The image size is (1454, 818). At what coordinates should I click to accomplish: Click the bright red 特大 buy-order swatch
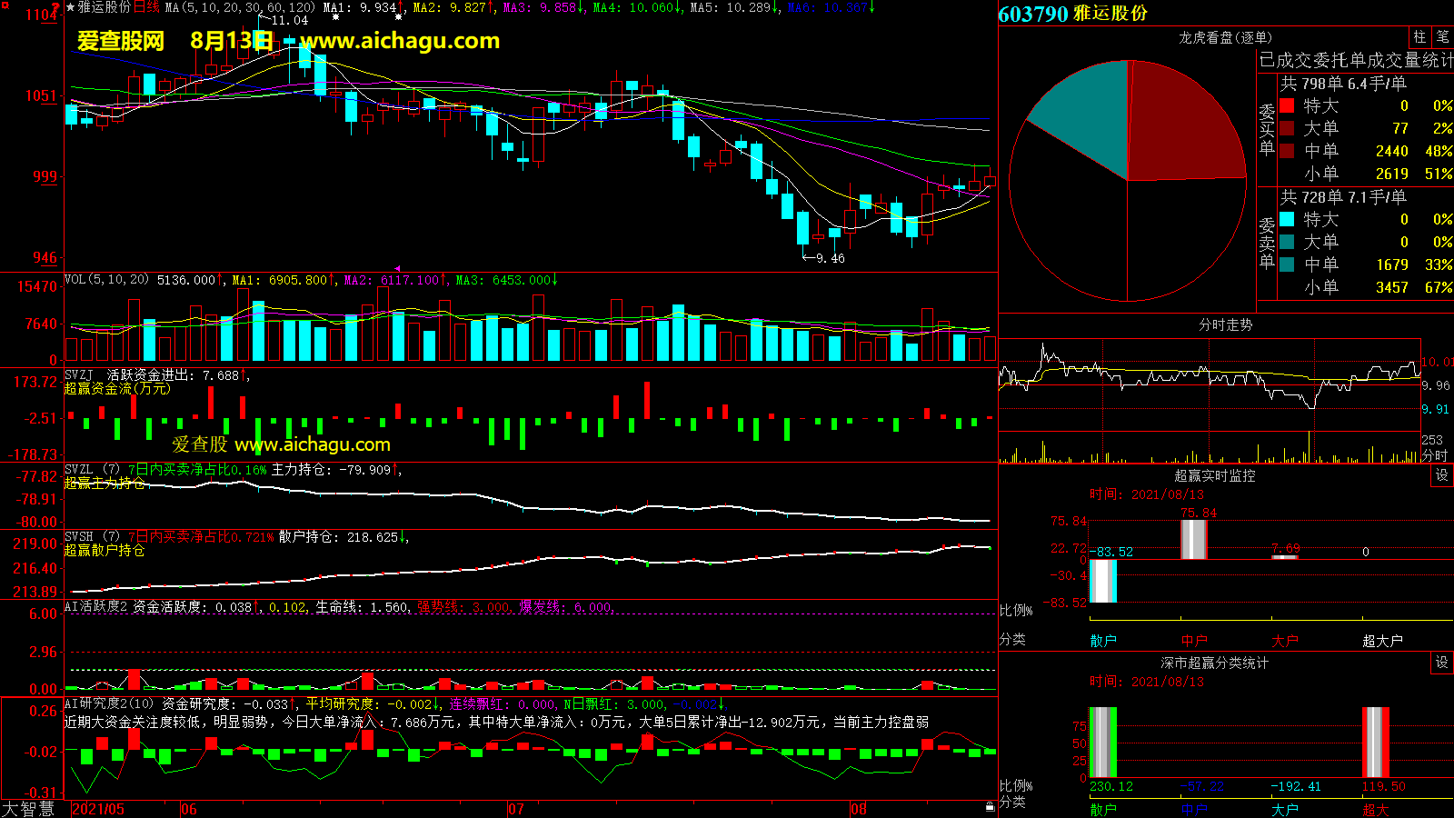1287,105
